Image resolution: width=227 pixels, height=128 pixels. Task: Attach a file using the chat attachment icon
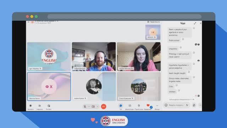pos(194,105)
